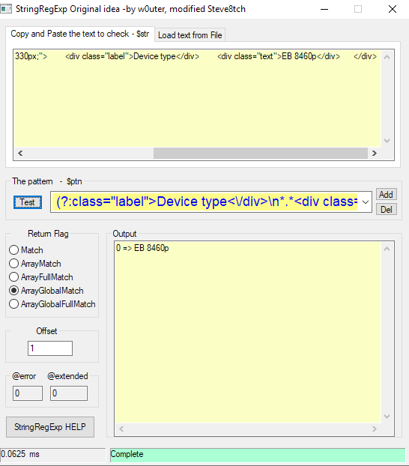Viewport: 409px width, 466px height.
Task: Select the ArrayMatch return flag
Action: pos(35,264)
